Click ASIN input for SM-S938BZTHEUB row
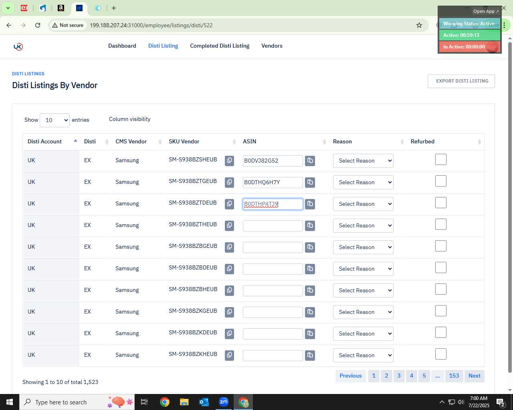Image resolution: width=513 pixels, height=410 pixels. 273,226
